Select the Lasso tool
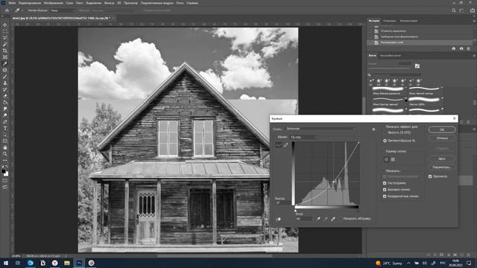 pyautogui.click(x=5, y=38)
